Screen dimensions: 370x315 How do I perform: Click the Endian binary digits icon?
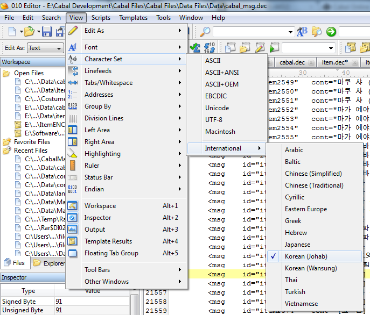73,189
